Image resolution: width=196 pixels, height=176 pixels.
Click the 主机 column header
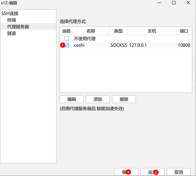152,31
